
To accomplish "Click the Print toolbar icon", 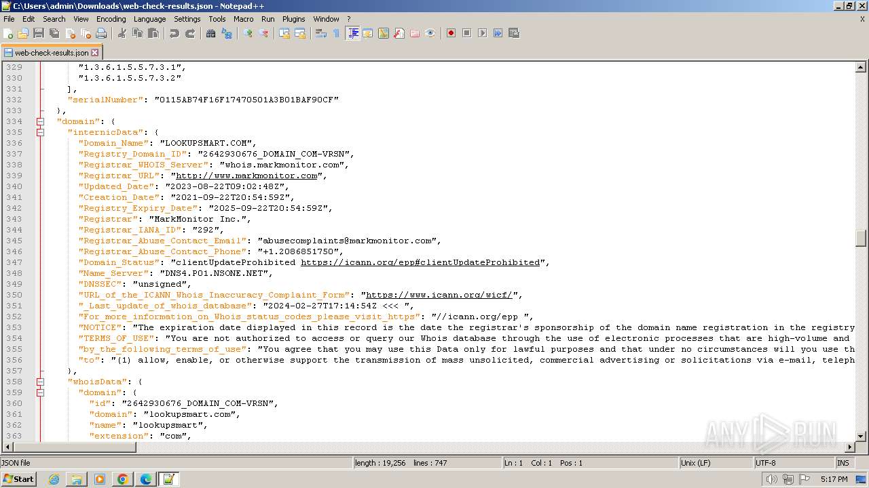I will (101, 33).
